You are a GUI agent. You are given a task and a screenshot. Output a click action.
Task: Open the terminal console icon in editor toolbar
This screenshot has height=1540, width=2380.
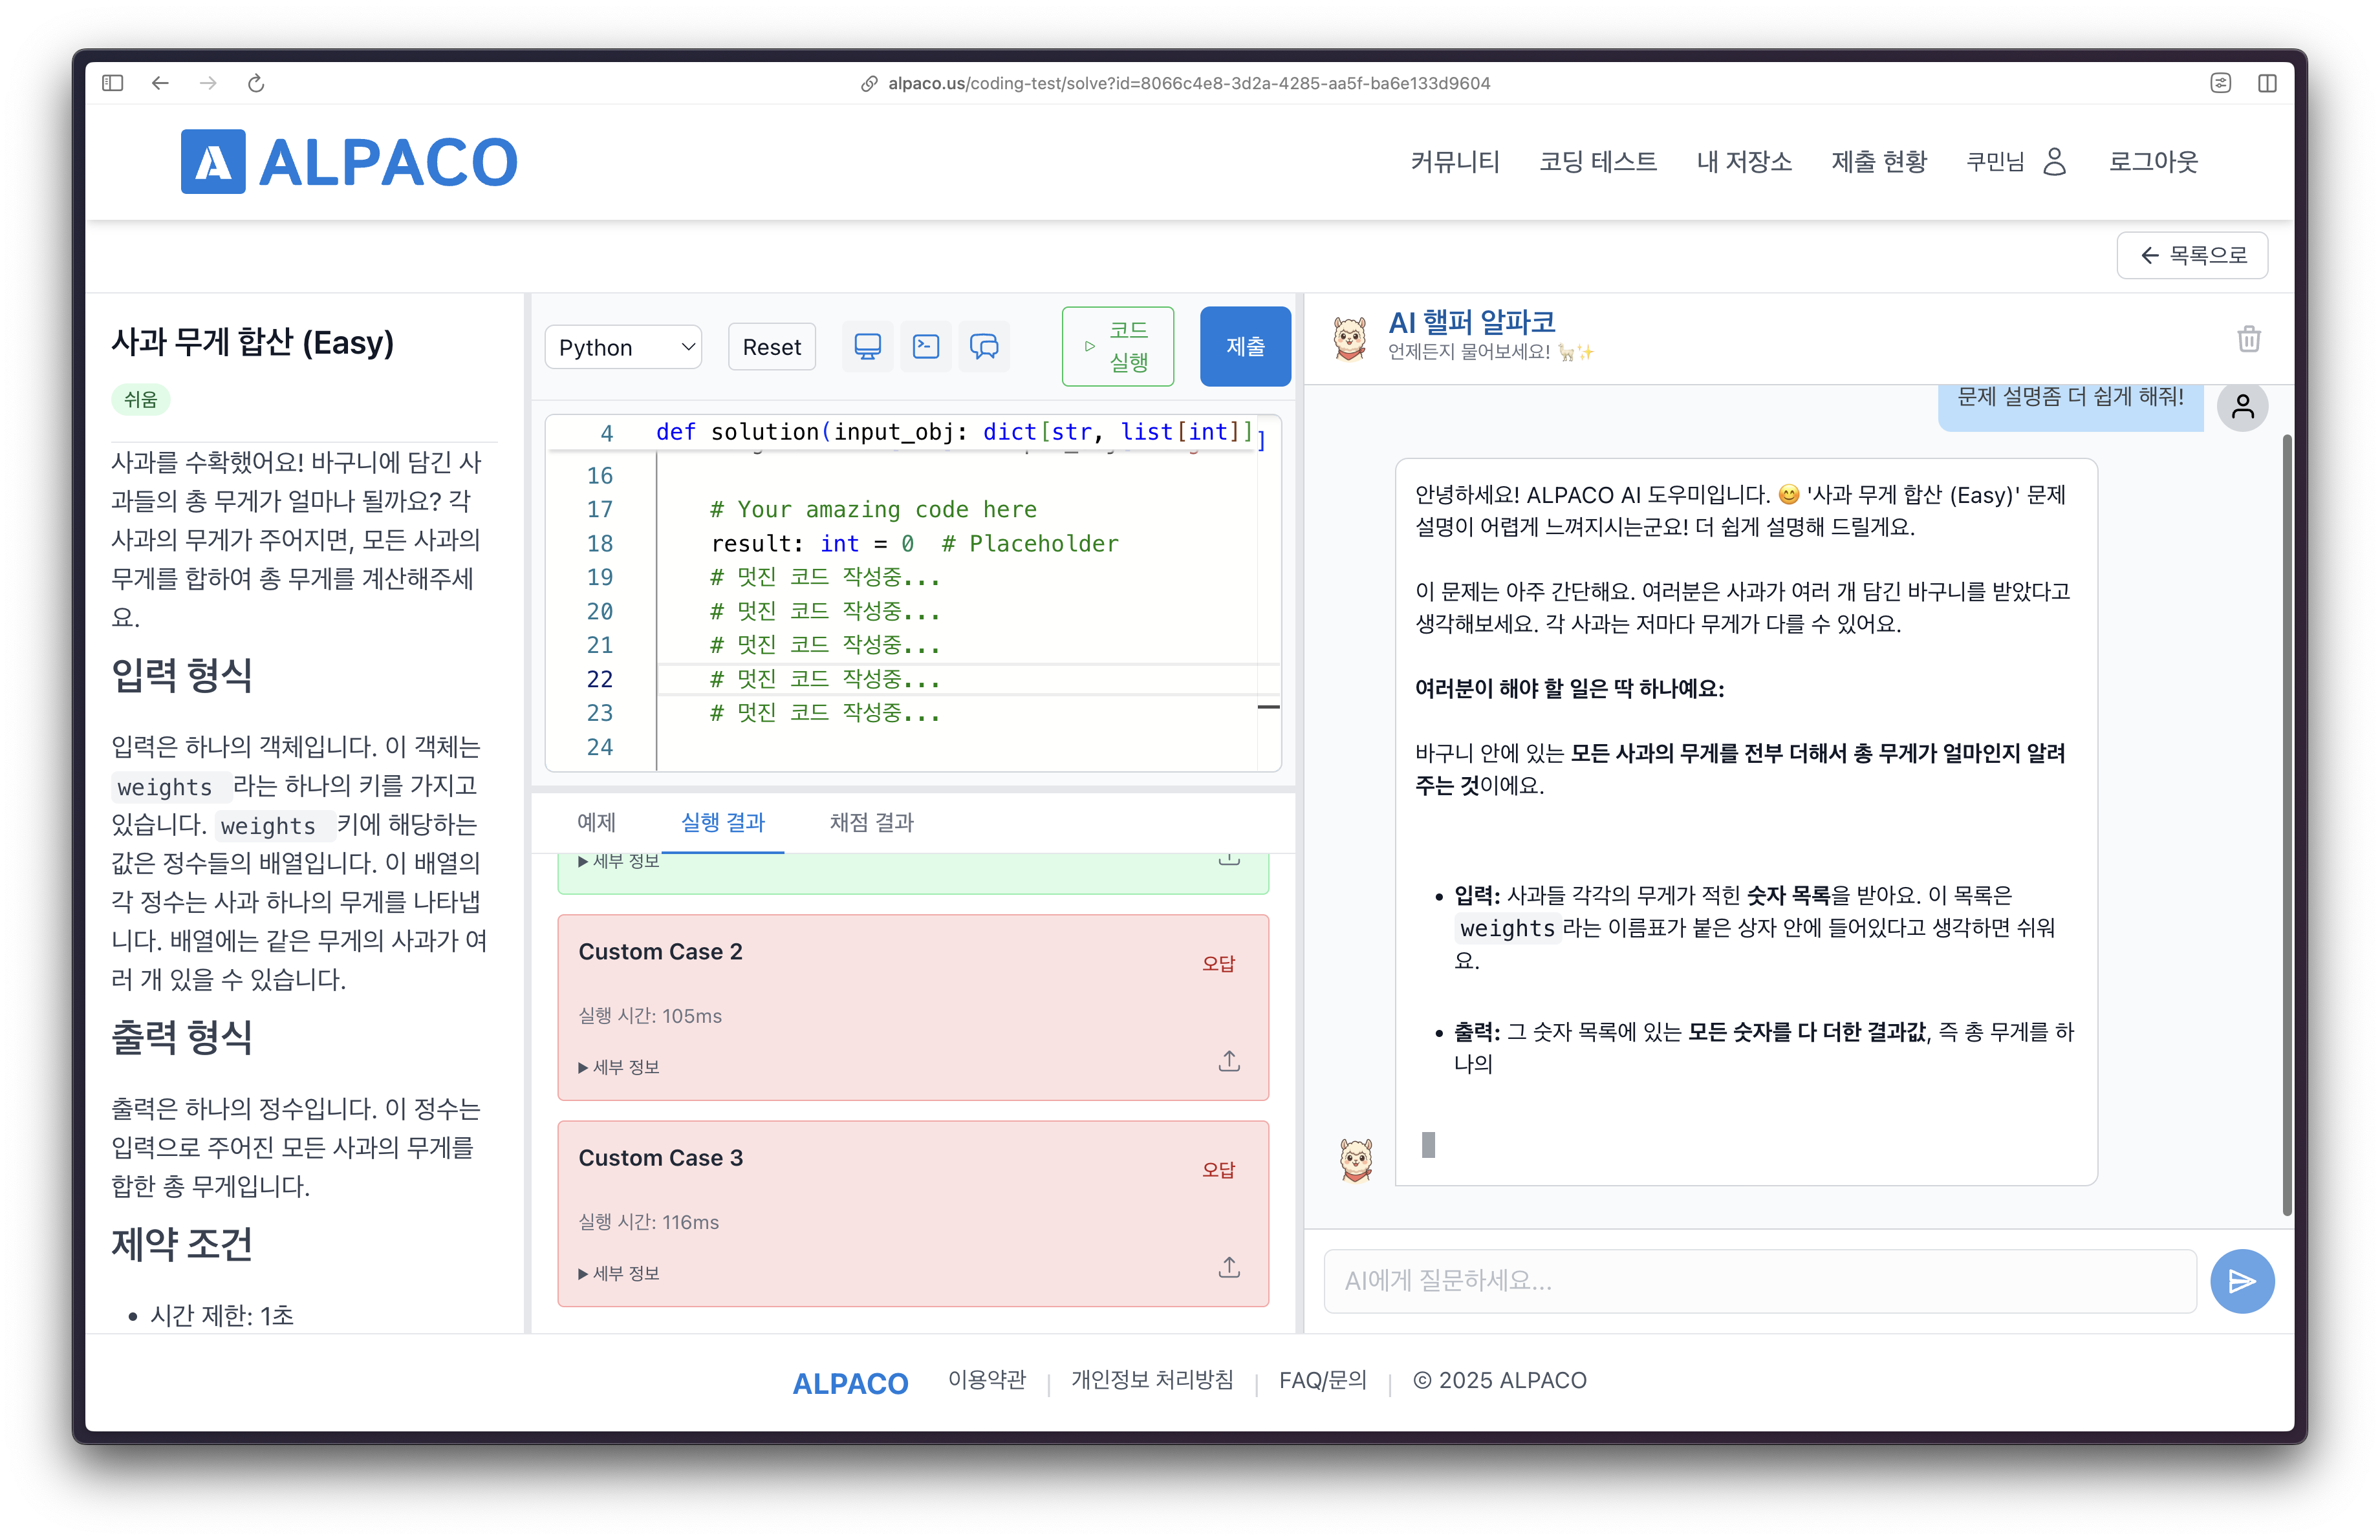[926, 347]
